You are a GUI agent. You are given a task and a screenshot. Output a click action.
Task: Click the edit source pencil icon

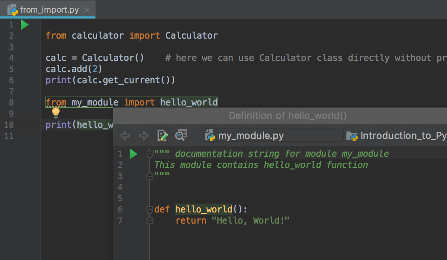tap(162, 136)
